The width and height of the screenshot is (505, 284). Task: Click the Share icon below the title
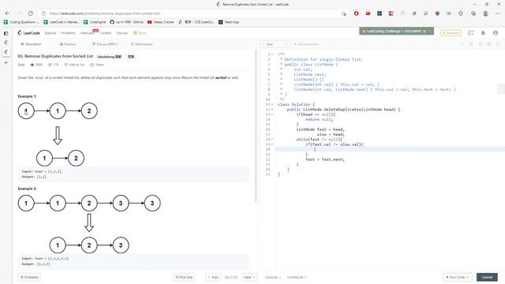pyautogui.click(x=92, y=65)
